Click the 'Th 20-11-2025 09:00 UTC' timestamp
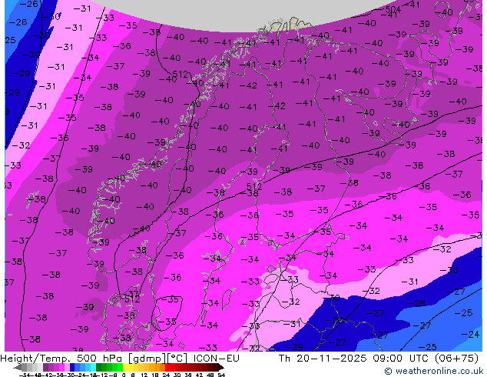 pyautogui.click(x=355, y=359)
